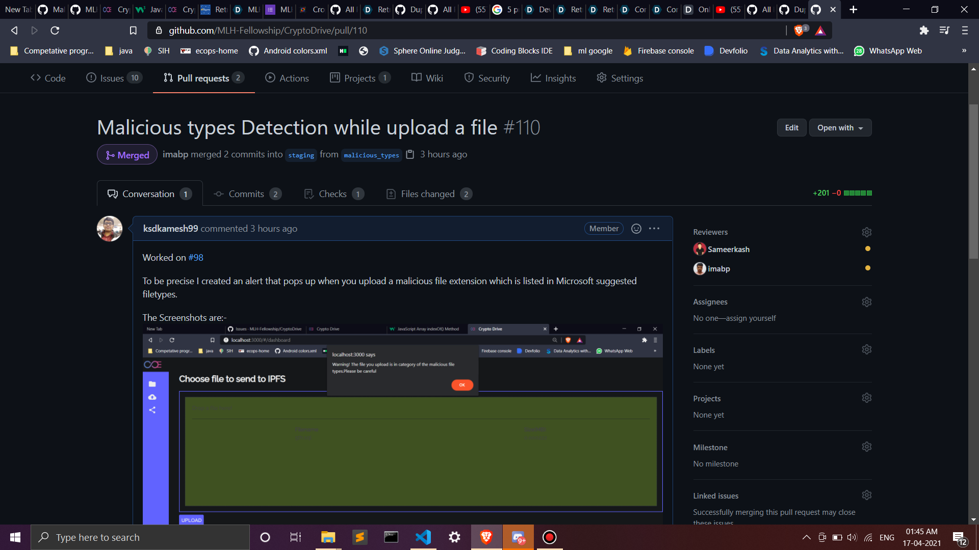Click the Edit title button
The image size is (979, 550).
(x=791, y=128)
